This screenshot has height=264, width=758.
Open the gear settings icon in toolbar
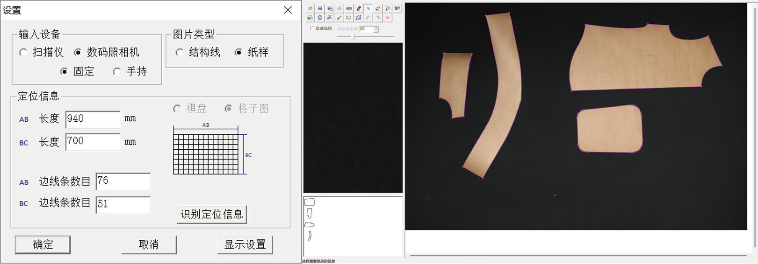[x=339, y=8]
